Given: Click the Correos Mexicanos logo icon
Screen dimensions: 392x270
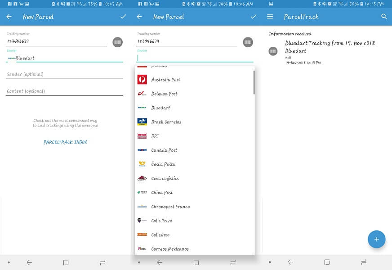Looking at the screenshot, I should click(142, 249).
